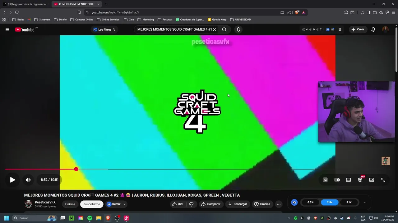
Task: Open TikTok app from the taskbar
Action: click(x=126, y=218)
